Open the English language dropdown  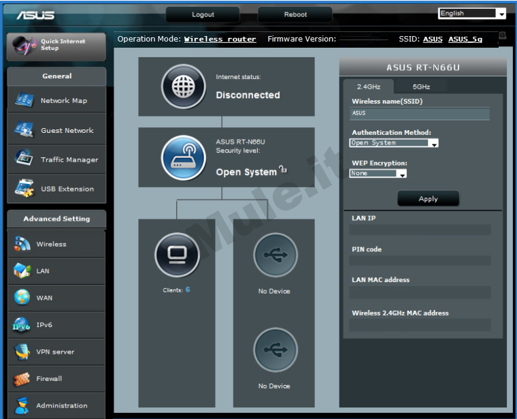[472, 14]
